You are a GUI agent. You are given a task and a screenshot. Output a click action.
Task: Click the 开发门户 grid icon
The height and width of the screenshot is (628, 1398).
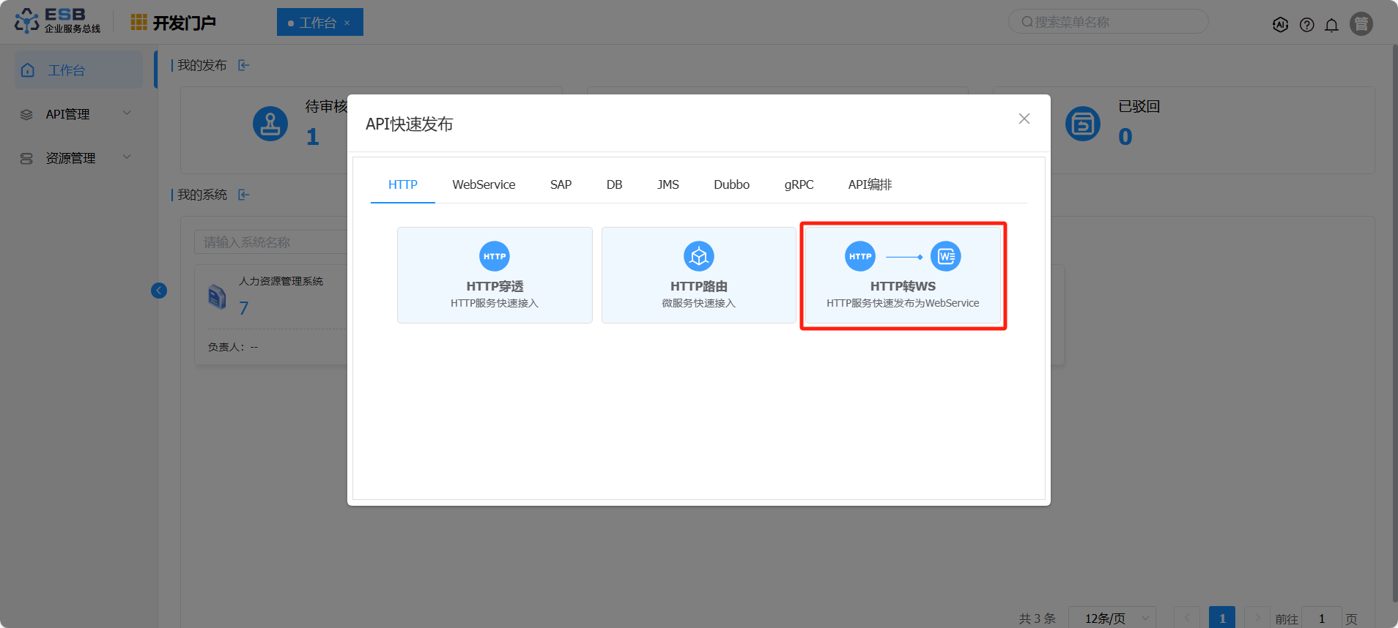pyautogui.click(x=138, y=23)
